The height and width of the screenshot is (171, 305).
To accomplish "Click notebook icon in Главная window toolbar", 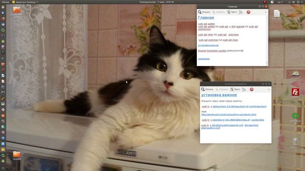I will [x=241, y=12].
